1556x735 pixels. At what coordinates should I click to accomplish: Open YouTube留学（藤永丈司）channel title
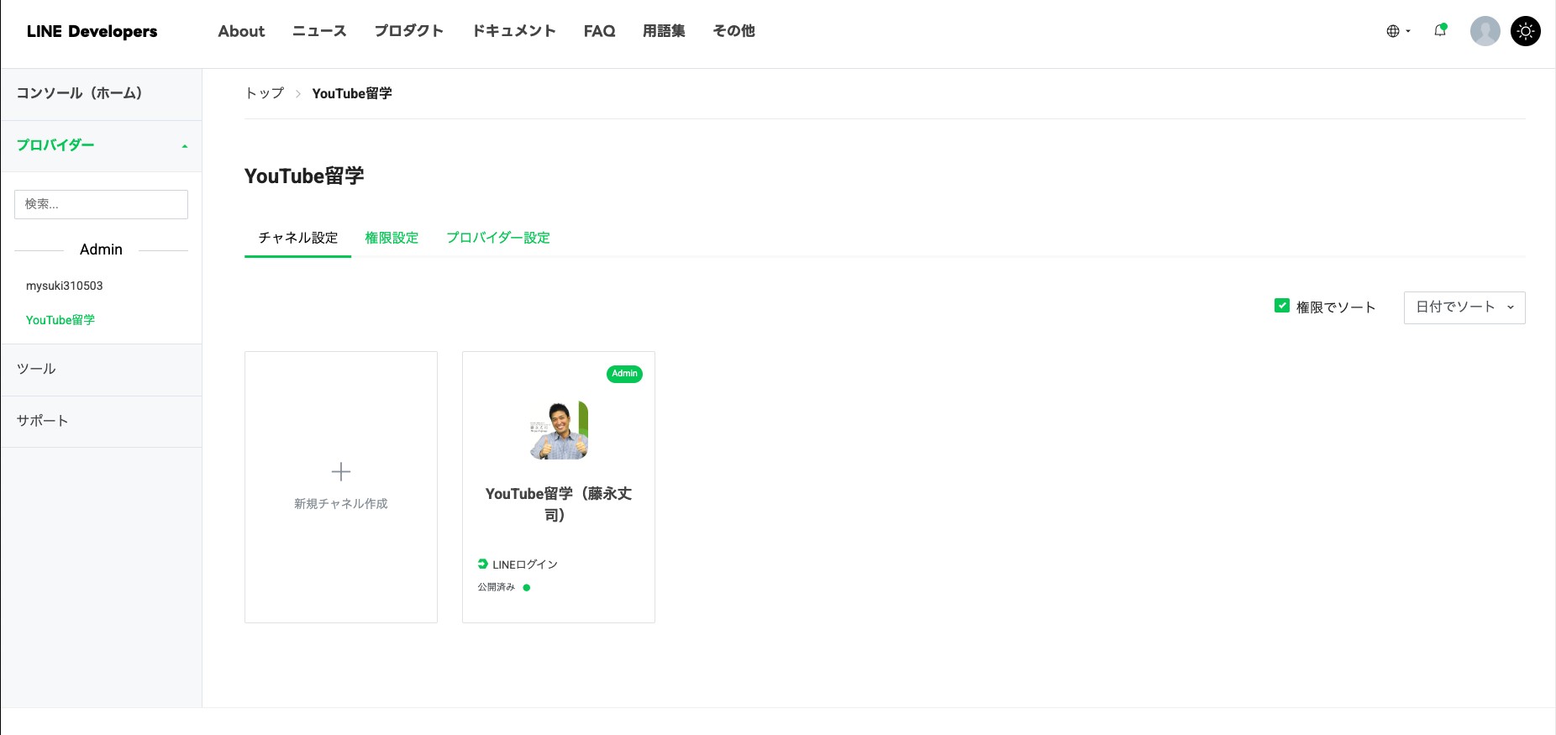tap(559, 504)
